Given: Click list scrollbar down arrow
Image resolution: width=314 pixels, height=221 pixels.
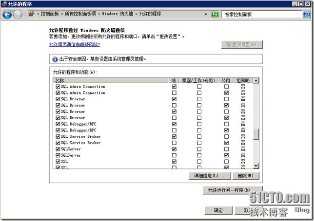Looking at the screenshot, I should pos(255,166).
